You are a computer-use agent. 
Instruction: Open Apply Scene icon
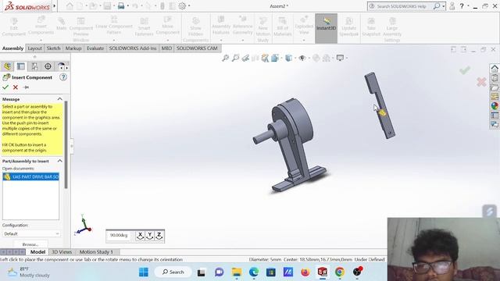pos(327,58)
